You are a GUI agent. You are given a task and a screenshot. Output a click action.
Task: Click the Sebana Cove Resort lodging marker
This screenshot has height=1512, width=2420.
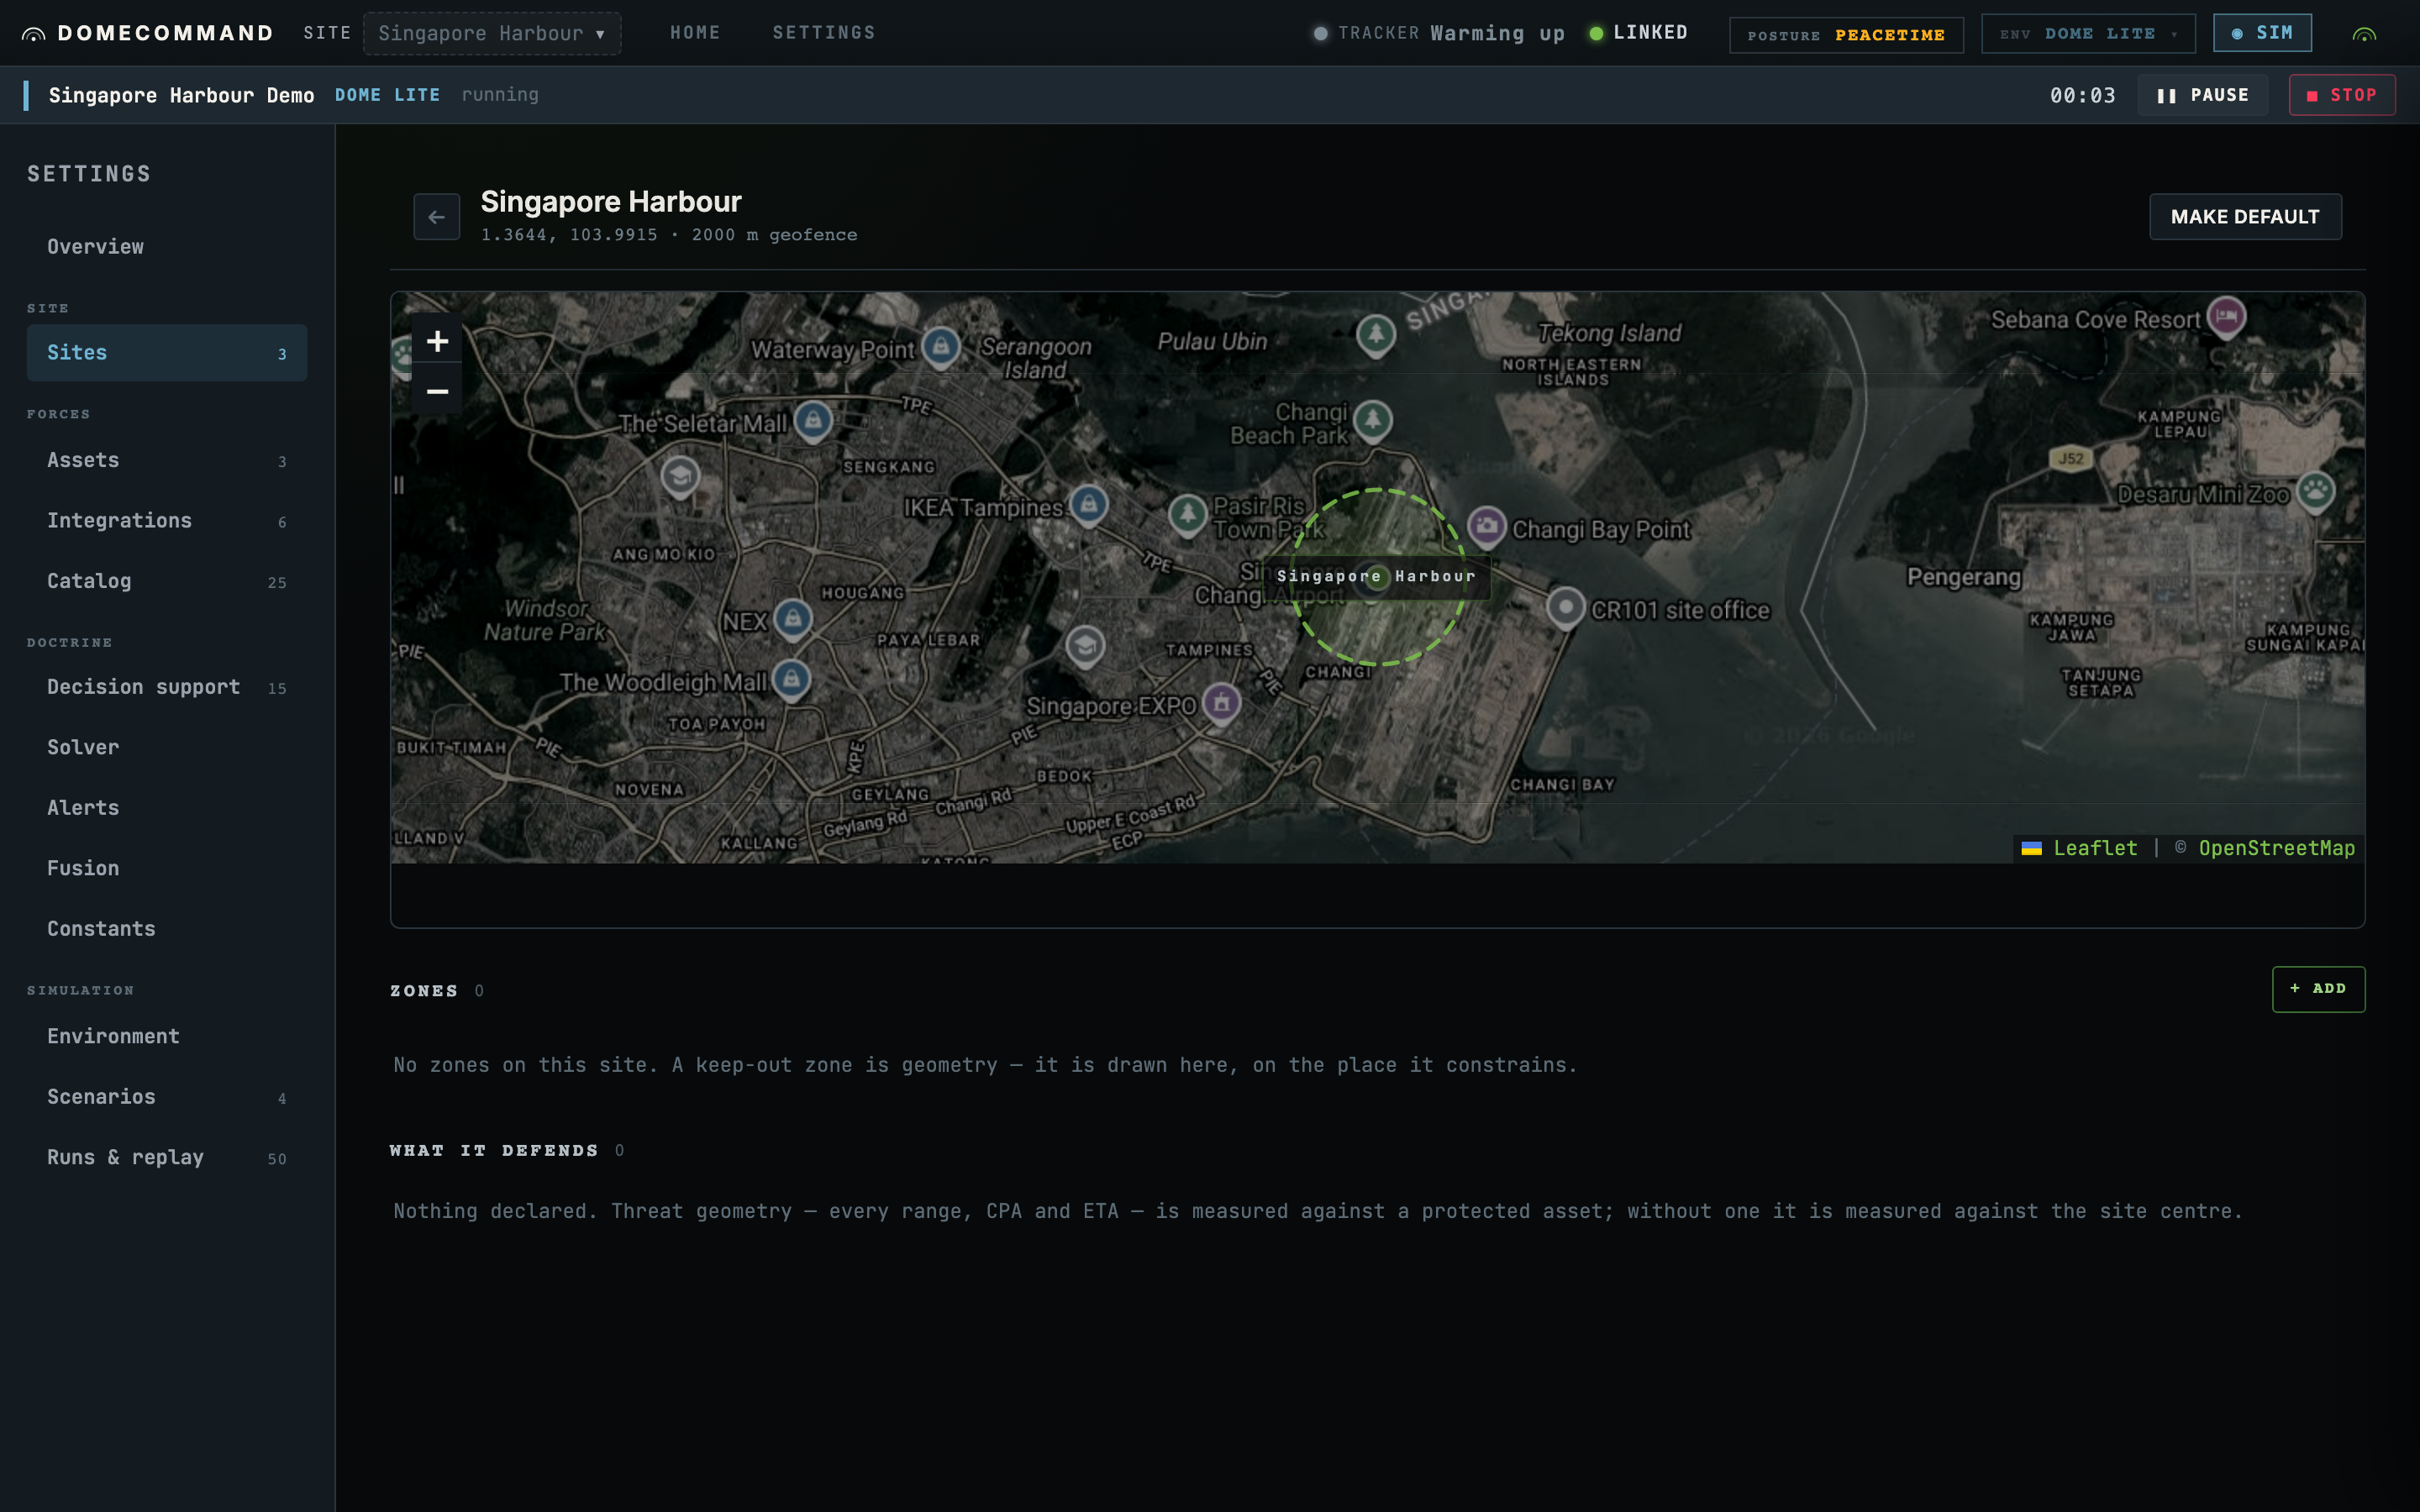click(x=2226, y=317)
